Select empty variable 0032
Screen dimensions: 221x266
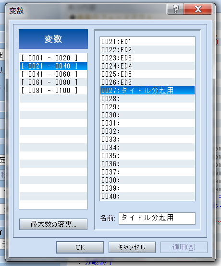tap(147, 131)
